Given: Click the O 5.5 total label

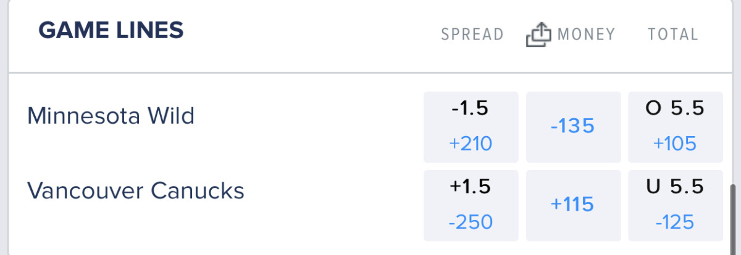Looking at the screenshot, I should [675, 109].
